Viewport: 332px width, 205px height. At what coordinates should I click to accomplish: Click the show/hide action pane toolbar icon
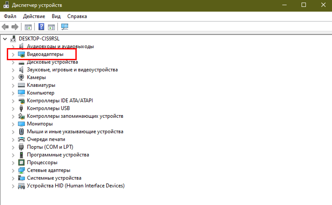(51, 27)
